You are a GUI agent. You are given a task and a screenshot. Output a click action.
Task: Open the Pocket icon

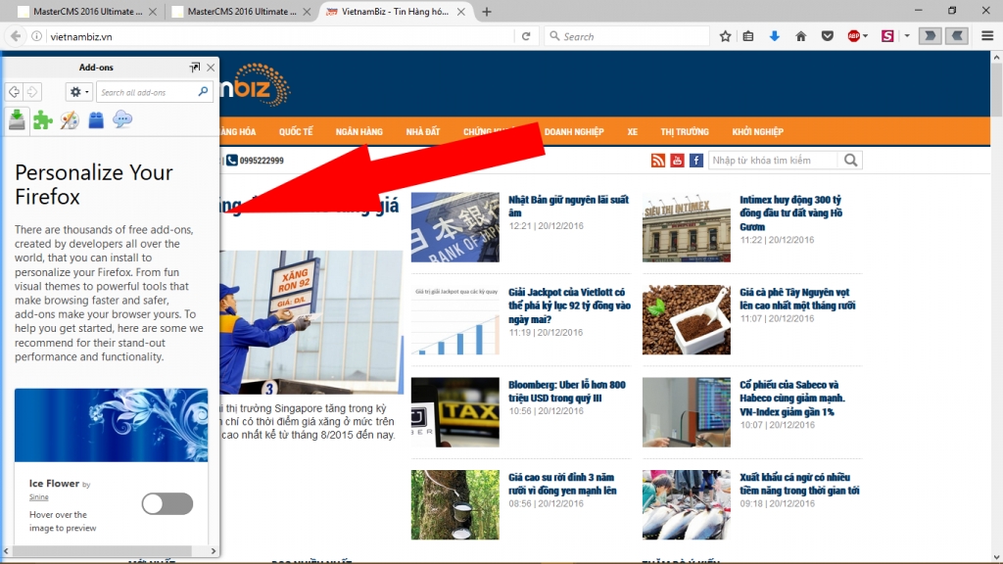click(x=827, y=36)
